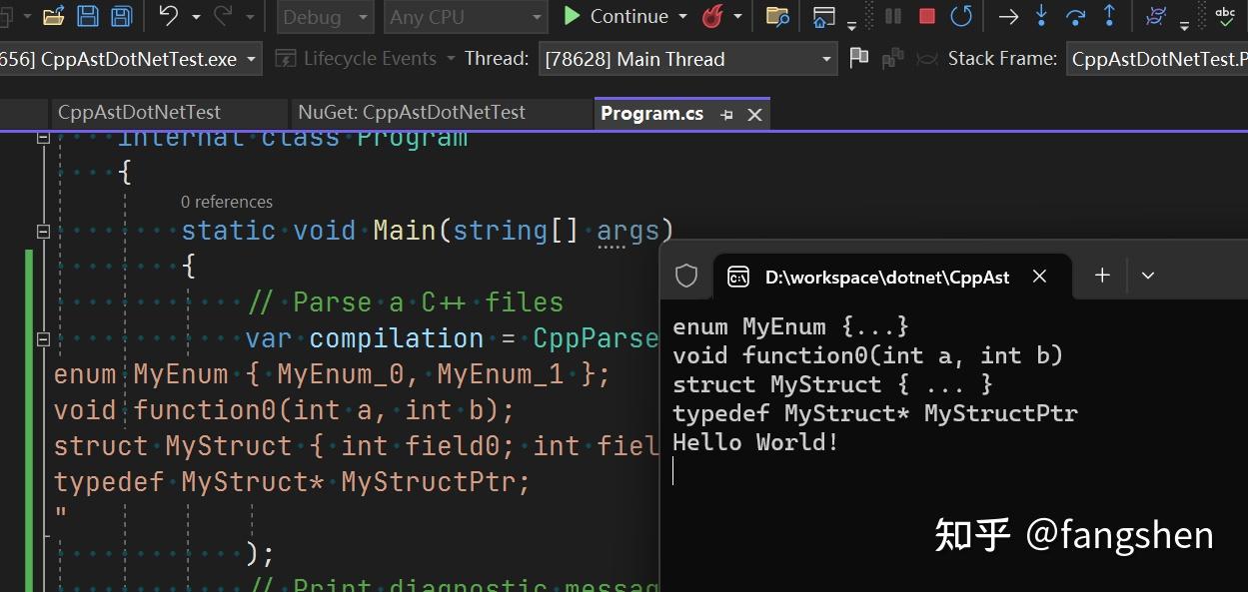Restart the application using the circular arrow icon

pos(960,16)
